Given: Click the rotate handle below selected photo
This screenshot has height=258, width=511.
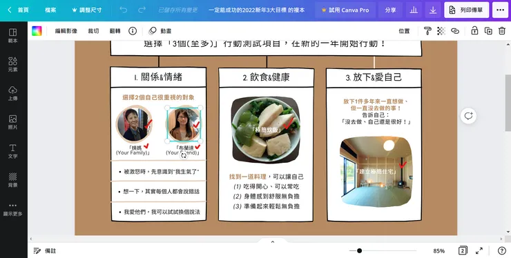Looking at the screenshot, I should click(184, 156).
